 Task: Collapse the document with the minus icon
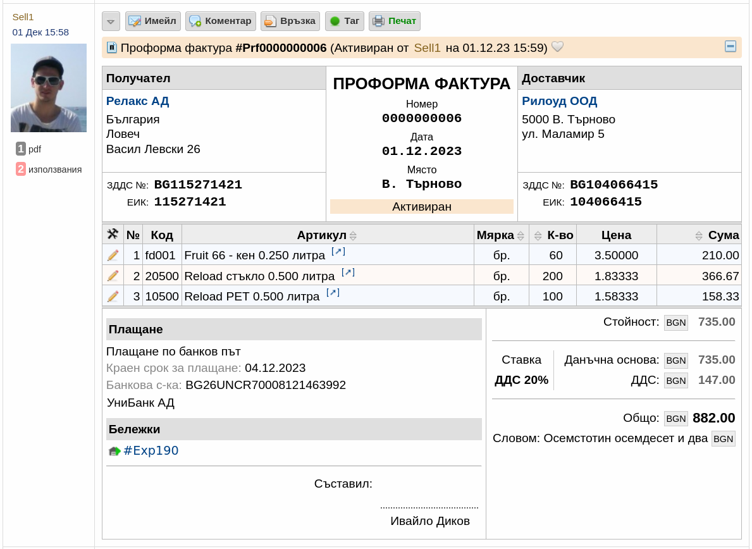[x=730, y=46]
